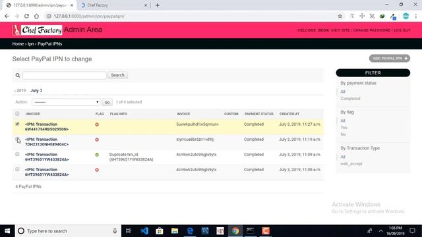This screenshot has height=237, width=422.
Task: Click the Change Password link
Action: tap(371, 30)
